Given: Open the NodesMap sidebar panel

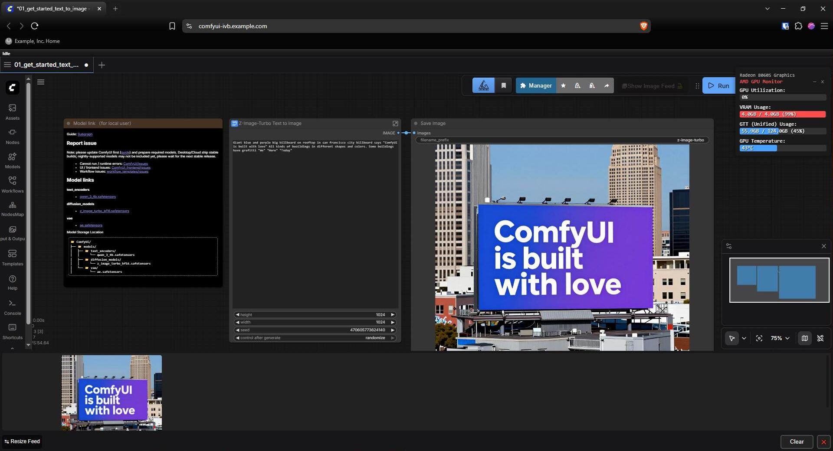Looking at the screenshot, I should [12, 209].
